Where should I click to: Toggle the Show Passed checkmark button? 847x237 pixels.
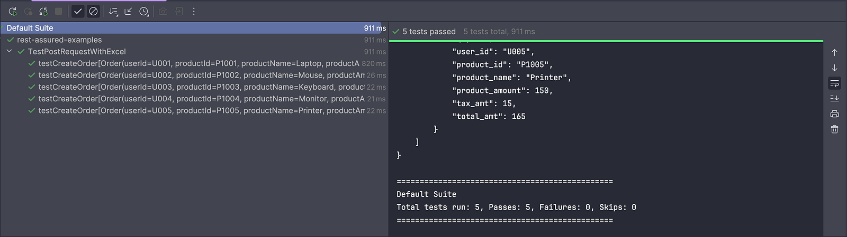click(78, 11)
